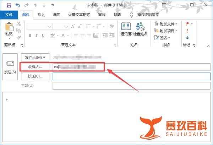This screenshot has width=213, height=145.
Task: Align text right
Action: (x=89, y=36)
